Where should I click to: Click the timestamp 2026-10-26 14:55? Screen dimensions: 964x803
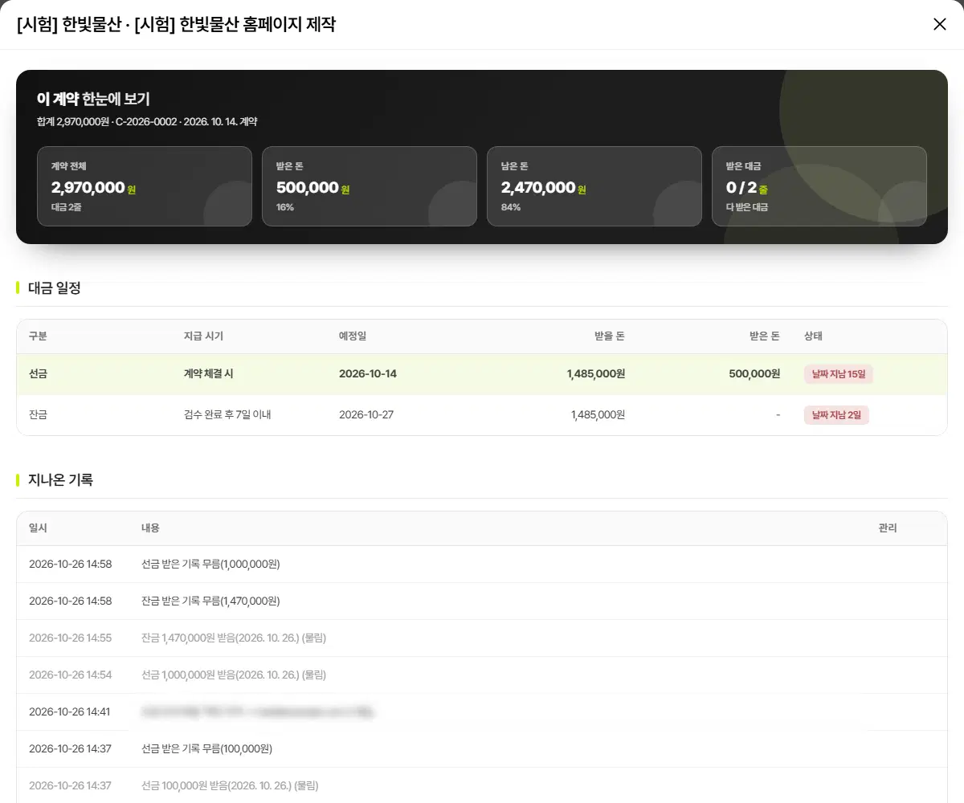pos(70,638)
